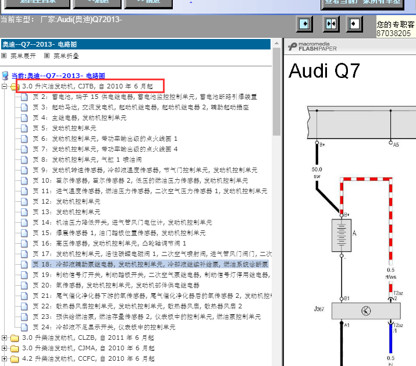Open 页 3: 起动马达, 交流发电机
Viewport: 416px width, 366px height.
[141, 107]
